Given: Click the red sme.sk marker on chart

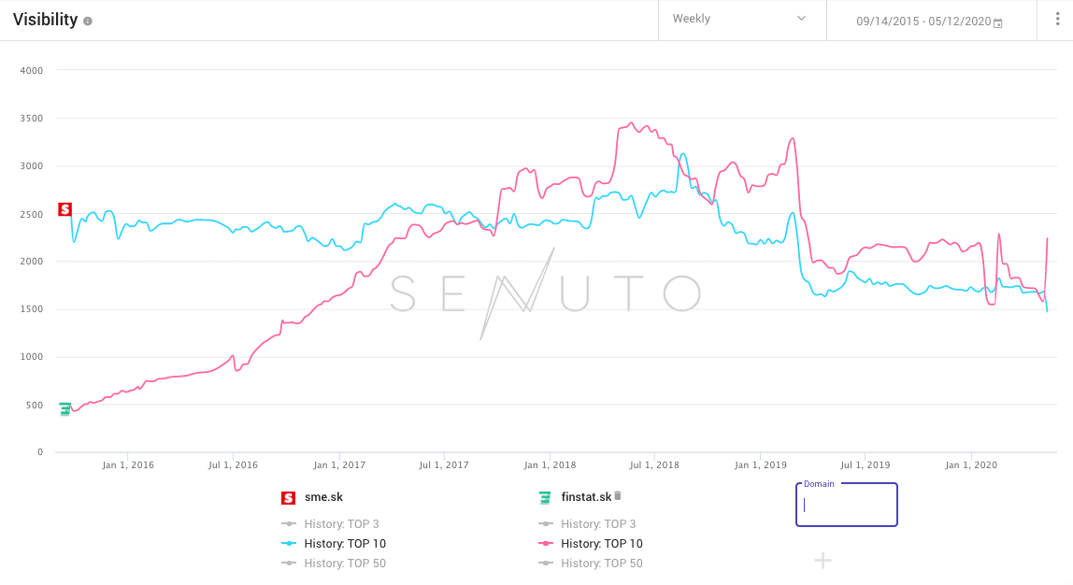Looking at the screenshot, I should click(x=64, y=209).
